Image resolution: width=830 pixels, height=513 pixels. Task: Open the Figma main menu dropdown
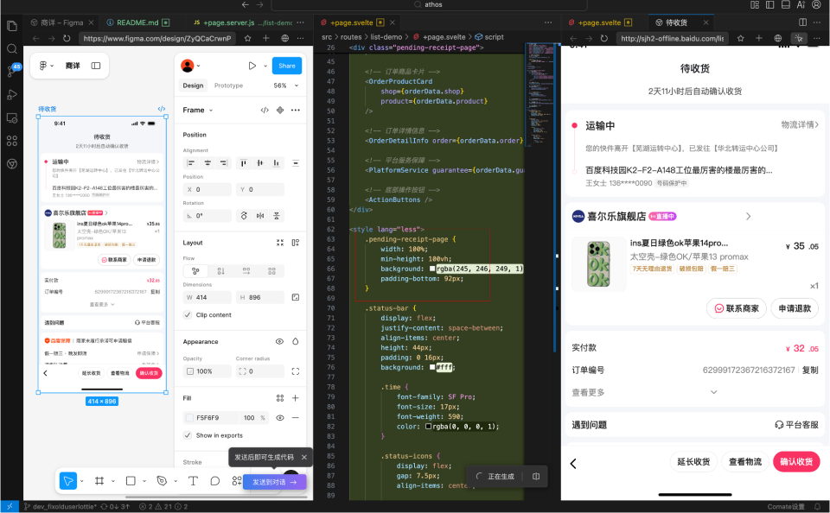[x=47, y=66]
